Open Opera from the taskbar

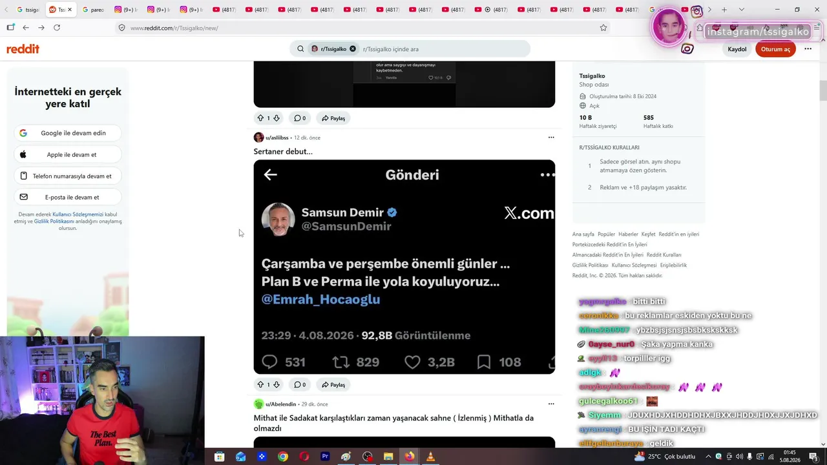coord(304,457)
